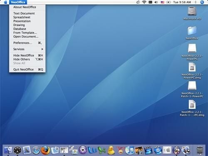208x156 pixels.
Task: Open Dashboard from the Dock
Action: (17, 150)
